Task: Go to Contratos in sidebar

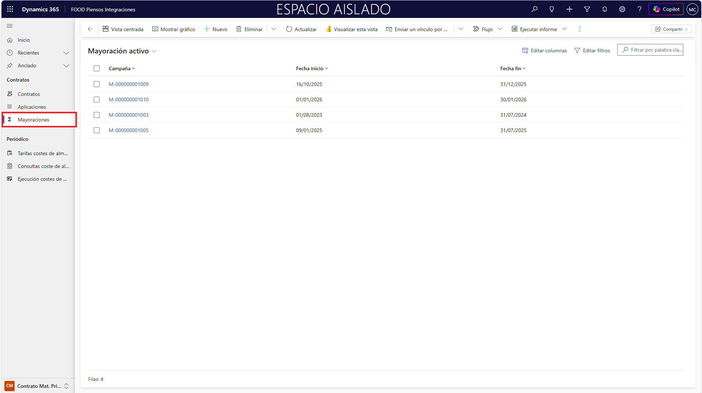Action: (29, 94)
